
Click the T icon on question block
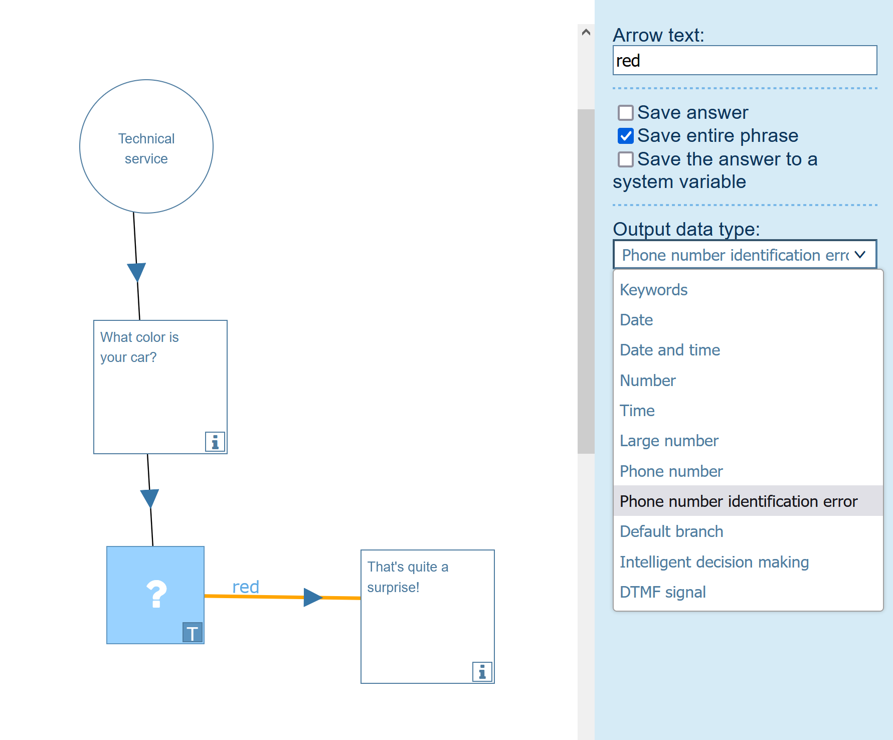pos(192,633)
